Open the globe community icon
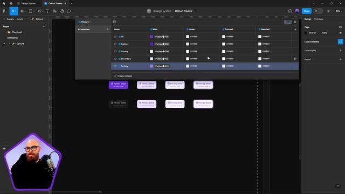The width and height of the screenshot is (345, 194). 11,3
